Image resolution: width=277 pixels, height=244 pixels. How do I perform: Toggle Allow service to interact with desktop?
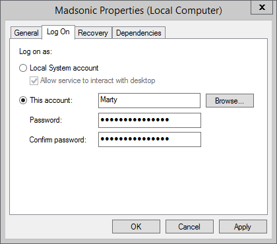pyautogui.click(x=34, y=80)
